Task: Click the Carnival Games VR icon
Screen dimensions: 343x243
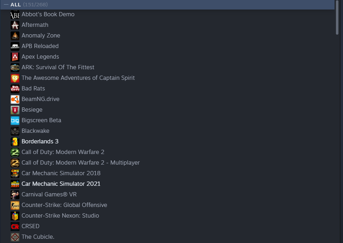Action: 15,194
